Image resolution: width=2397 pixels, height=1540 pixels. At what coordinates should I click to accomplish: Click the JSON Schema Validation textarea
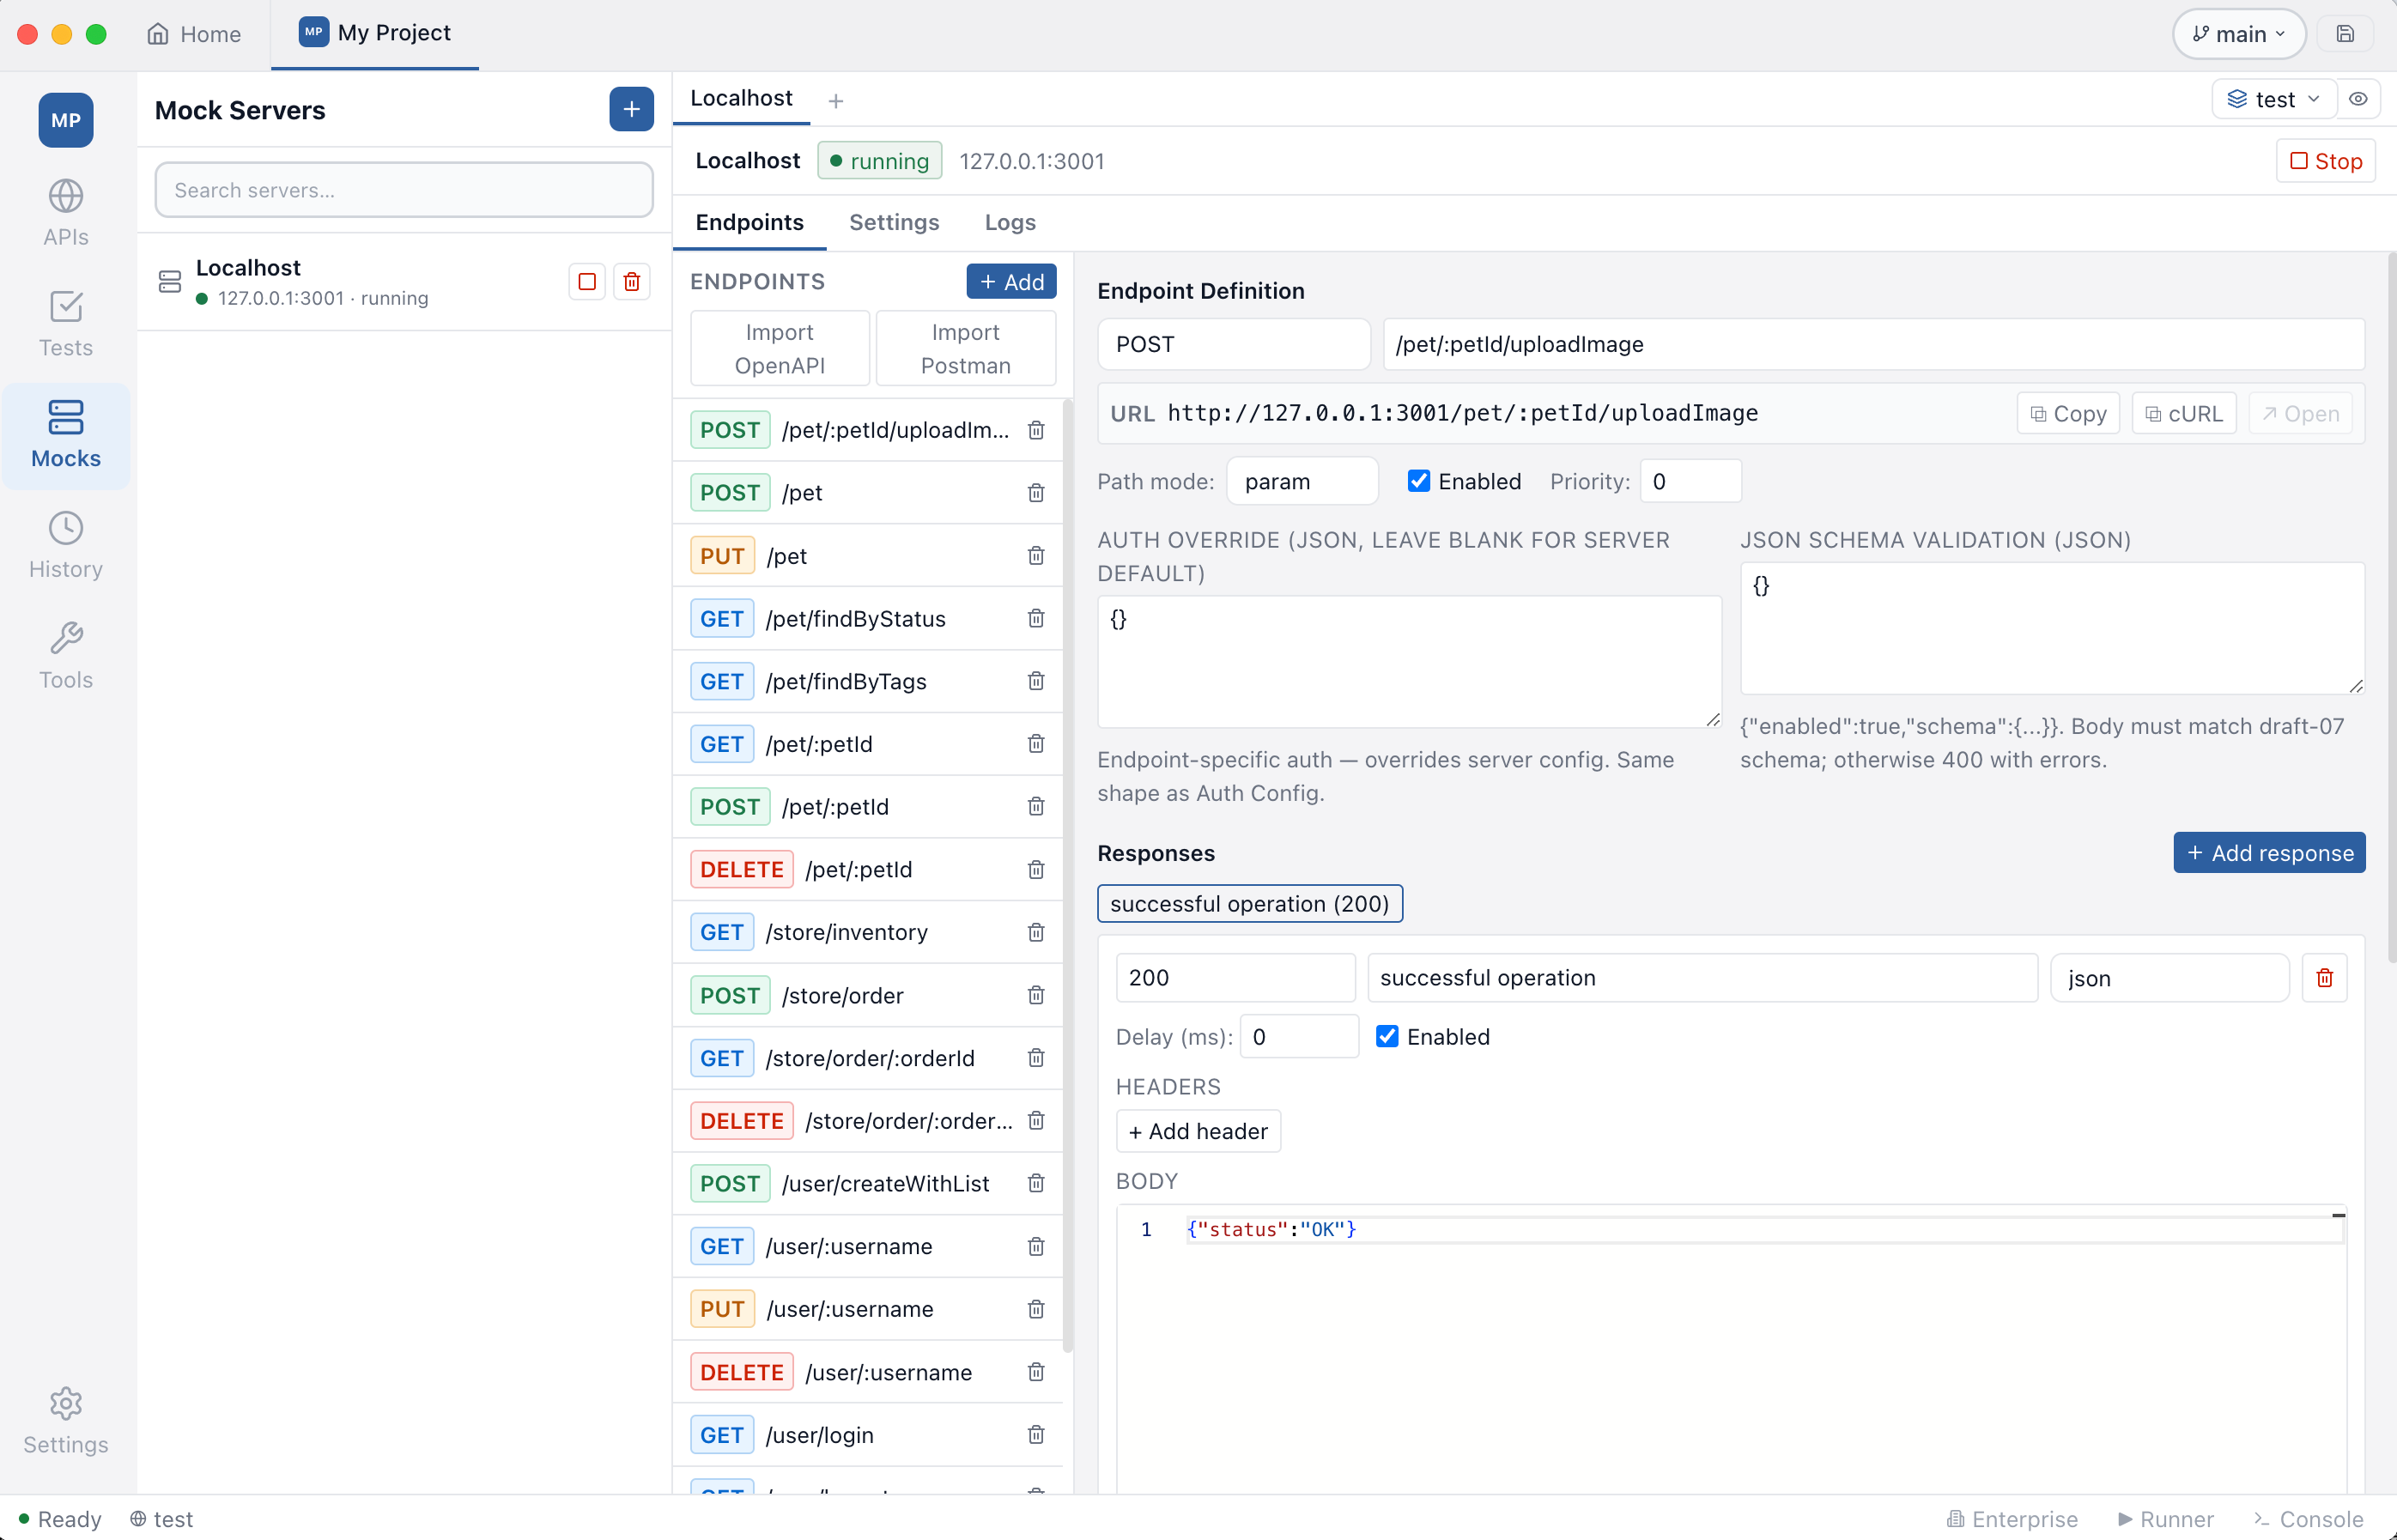pyautogui.click(x=2052, y=628)
